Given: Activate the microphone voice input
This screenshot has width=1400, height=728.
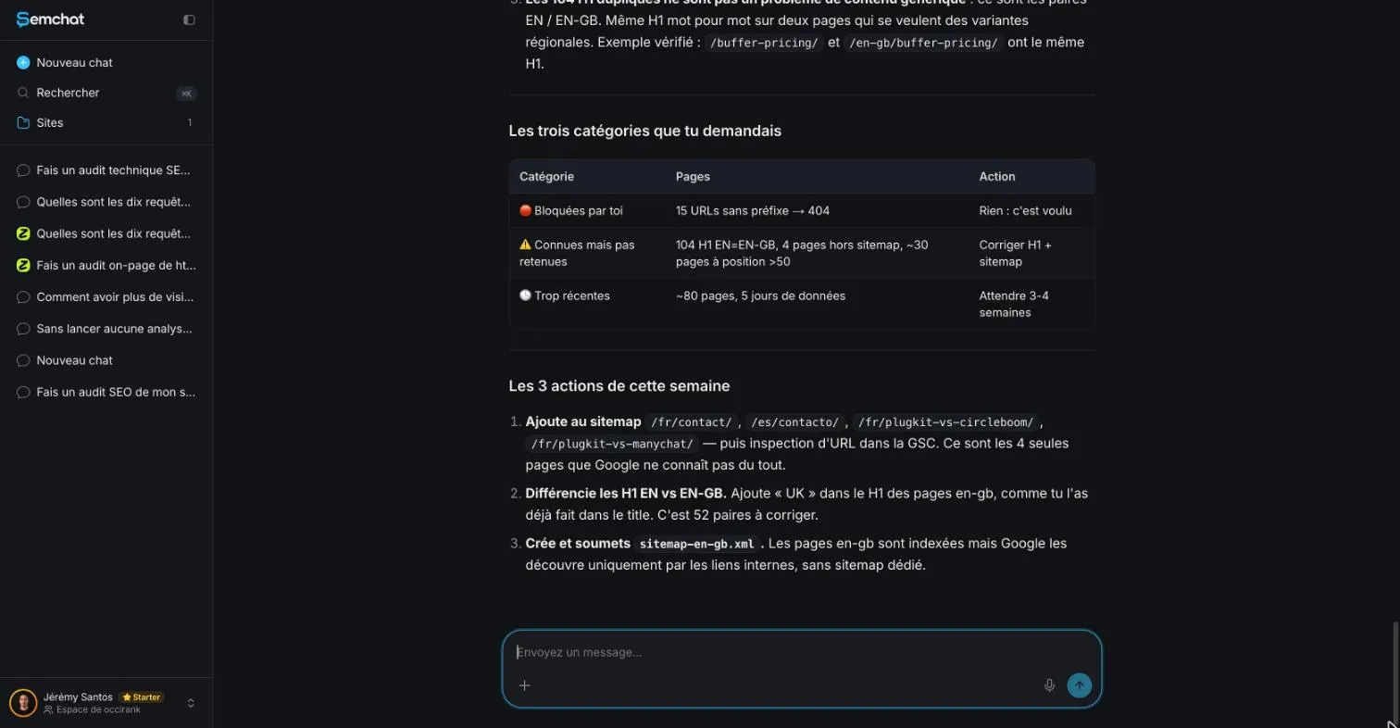Looking at the screenshot, I should (1049, 685).
